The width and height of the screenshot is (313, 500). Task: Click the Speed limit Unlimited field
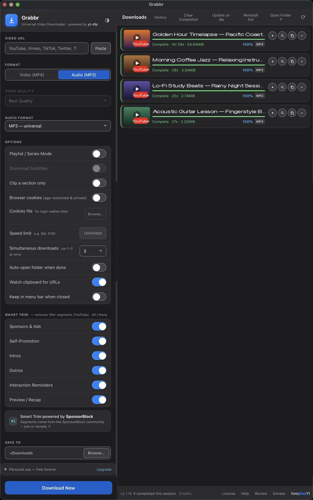[x=93, y=233]
